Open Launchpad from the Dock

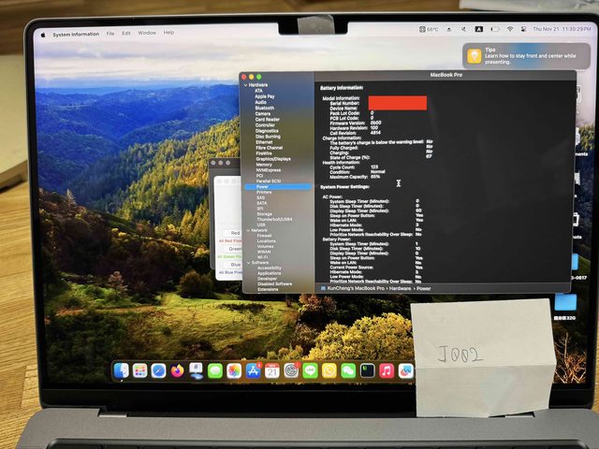point(139,371)
